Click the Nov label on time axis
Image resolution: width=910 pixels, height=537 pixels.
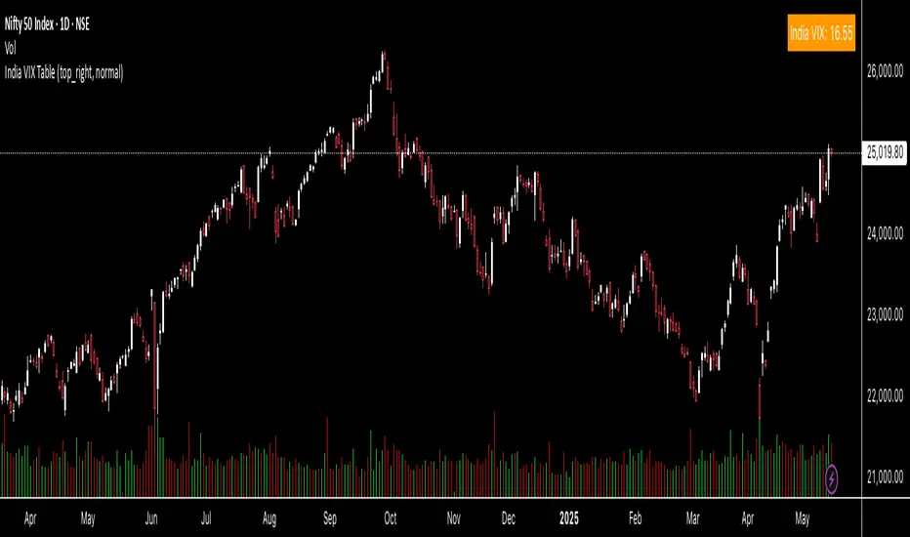pyautogui.click(x=453, y=518)
